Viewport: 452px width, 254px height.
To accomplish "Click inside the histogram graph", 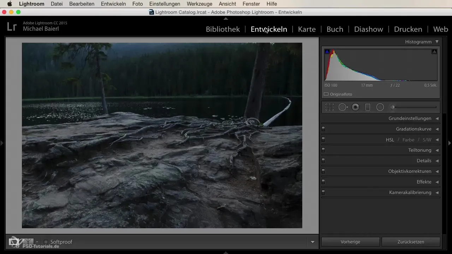I will coord(381,65).
